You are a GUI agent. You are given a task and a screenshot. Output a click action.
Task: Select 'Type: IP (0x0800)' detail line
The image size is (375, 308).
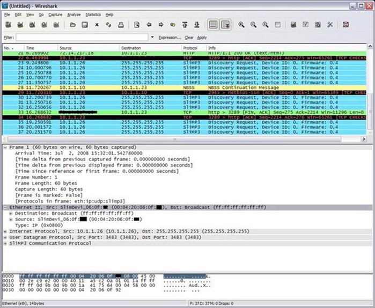[39, 225]
